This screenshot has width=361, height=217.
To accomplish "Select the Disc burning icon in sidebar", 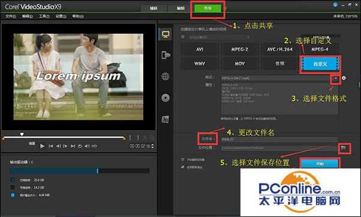I will [x=166, y=98].
